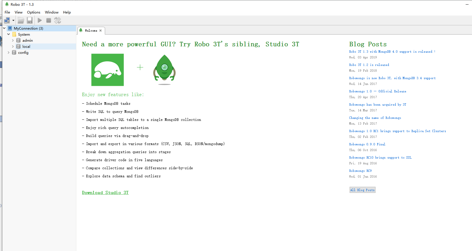Open 'Robomongo is now Robo 3T' post
Screen dimensions: 472x251
(x=392, y=78)
